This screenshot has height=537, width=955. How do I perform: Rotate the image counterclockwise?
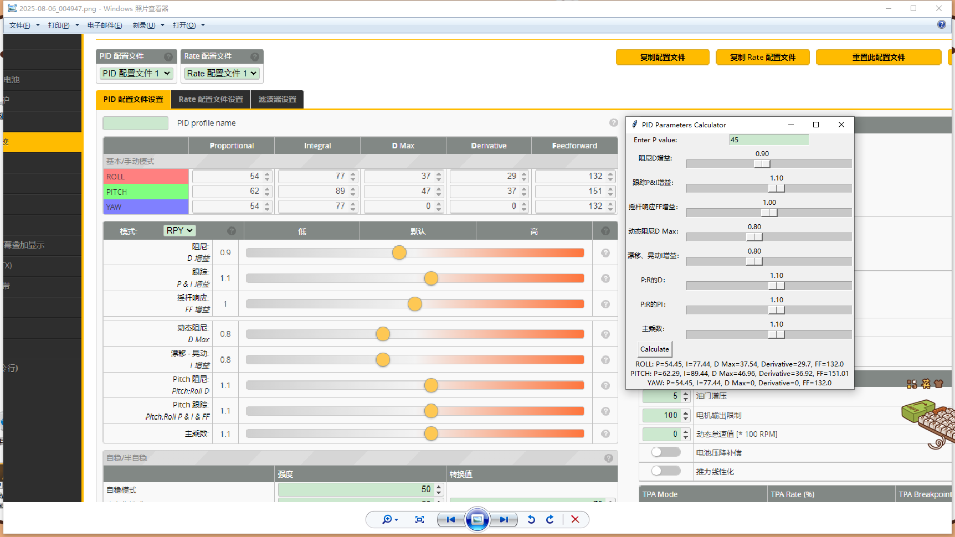click(531, 519)
